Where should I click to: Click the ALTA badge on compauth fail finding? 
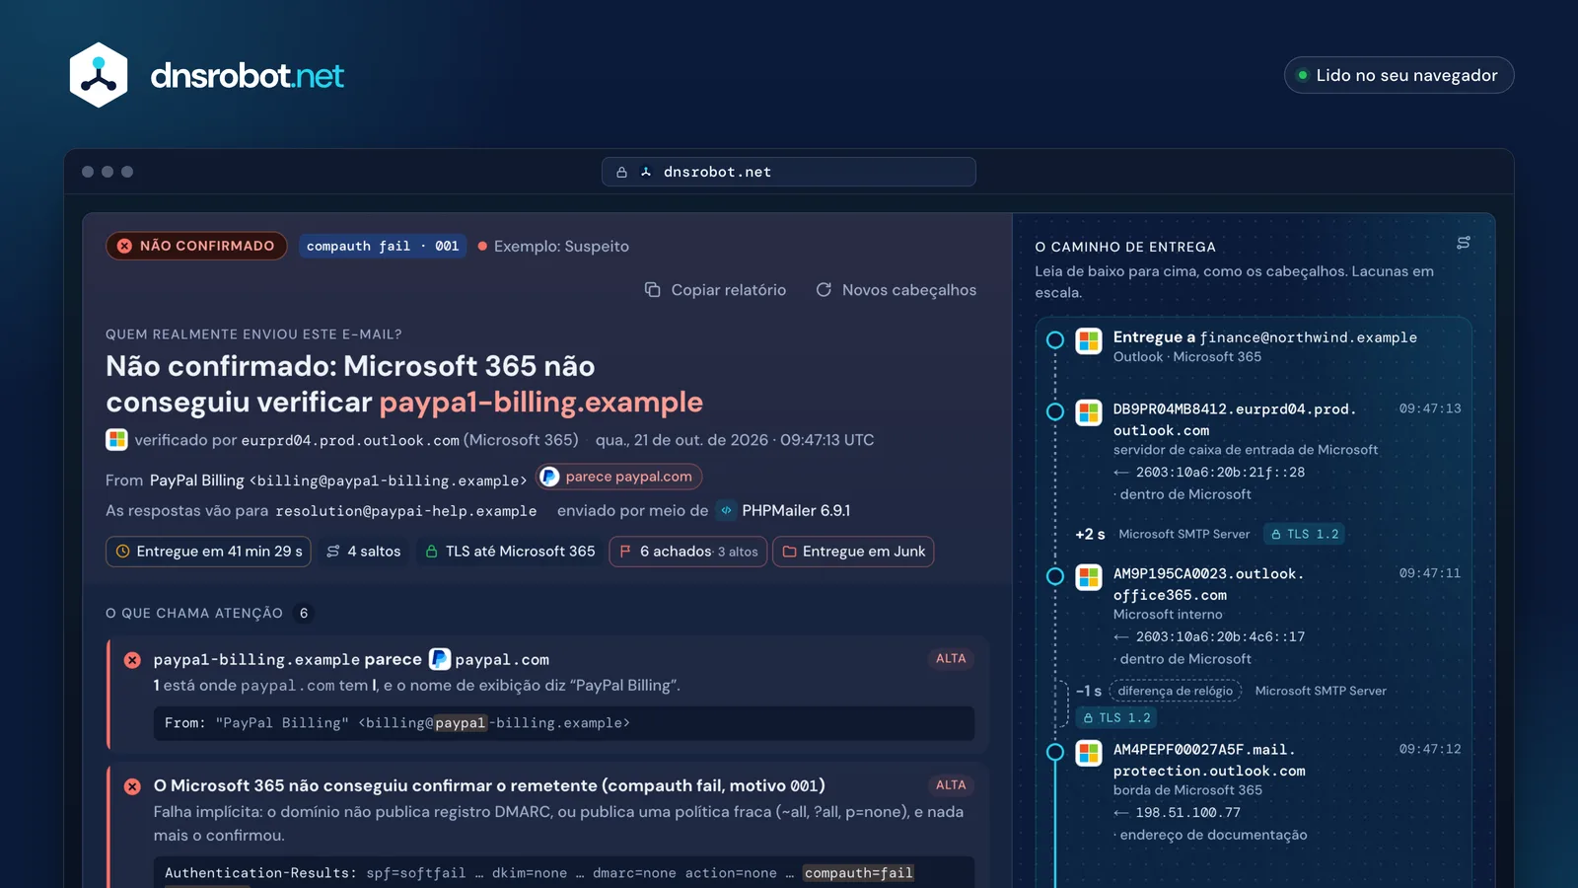pyautogui.click(x=951, y=784)
